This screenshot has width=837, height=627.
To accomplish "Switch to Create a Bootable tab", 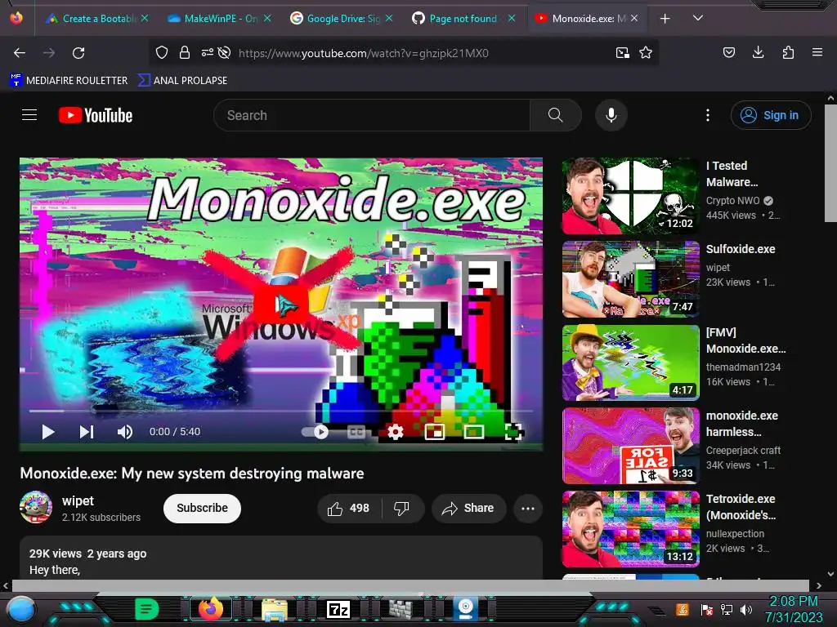I will (97, 18).
